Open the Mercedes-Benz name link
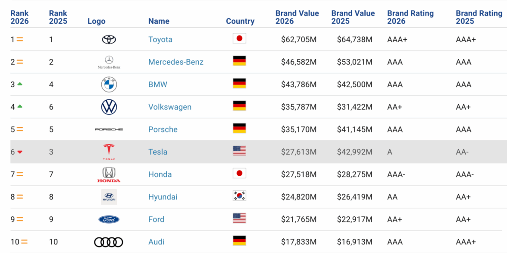The width and height of the screenshot is (507, 253). 176,62
